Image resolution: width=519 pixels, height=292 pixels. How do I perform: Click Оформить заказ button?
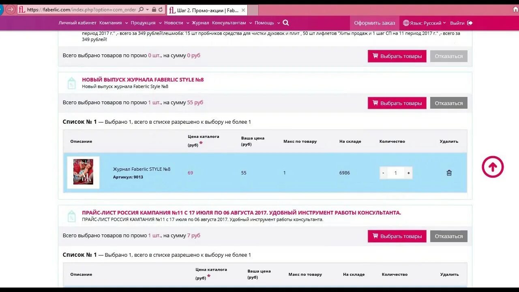pyautogui.click(x=375, y=23)
